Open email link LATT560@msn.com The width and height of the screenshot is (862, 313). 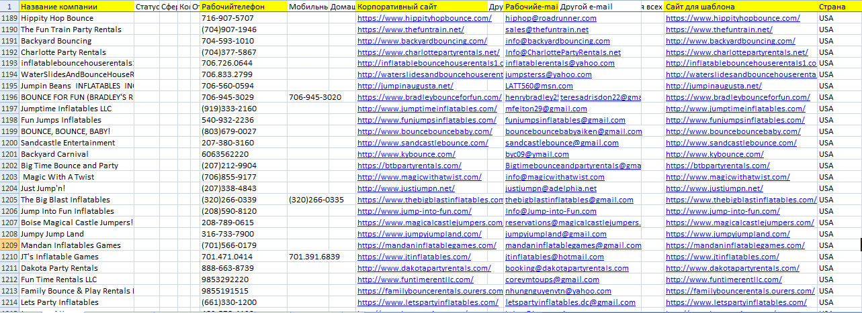[x=539, y=86]
